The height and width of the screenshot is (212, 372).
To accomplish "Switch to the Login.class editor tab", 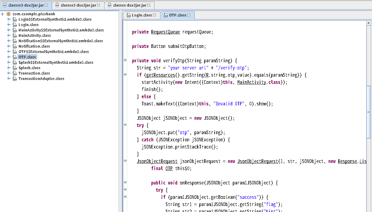I will pyautogui.click(x=142, y=15).
